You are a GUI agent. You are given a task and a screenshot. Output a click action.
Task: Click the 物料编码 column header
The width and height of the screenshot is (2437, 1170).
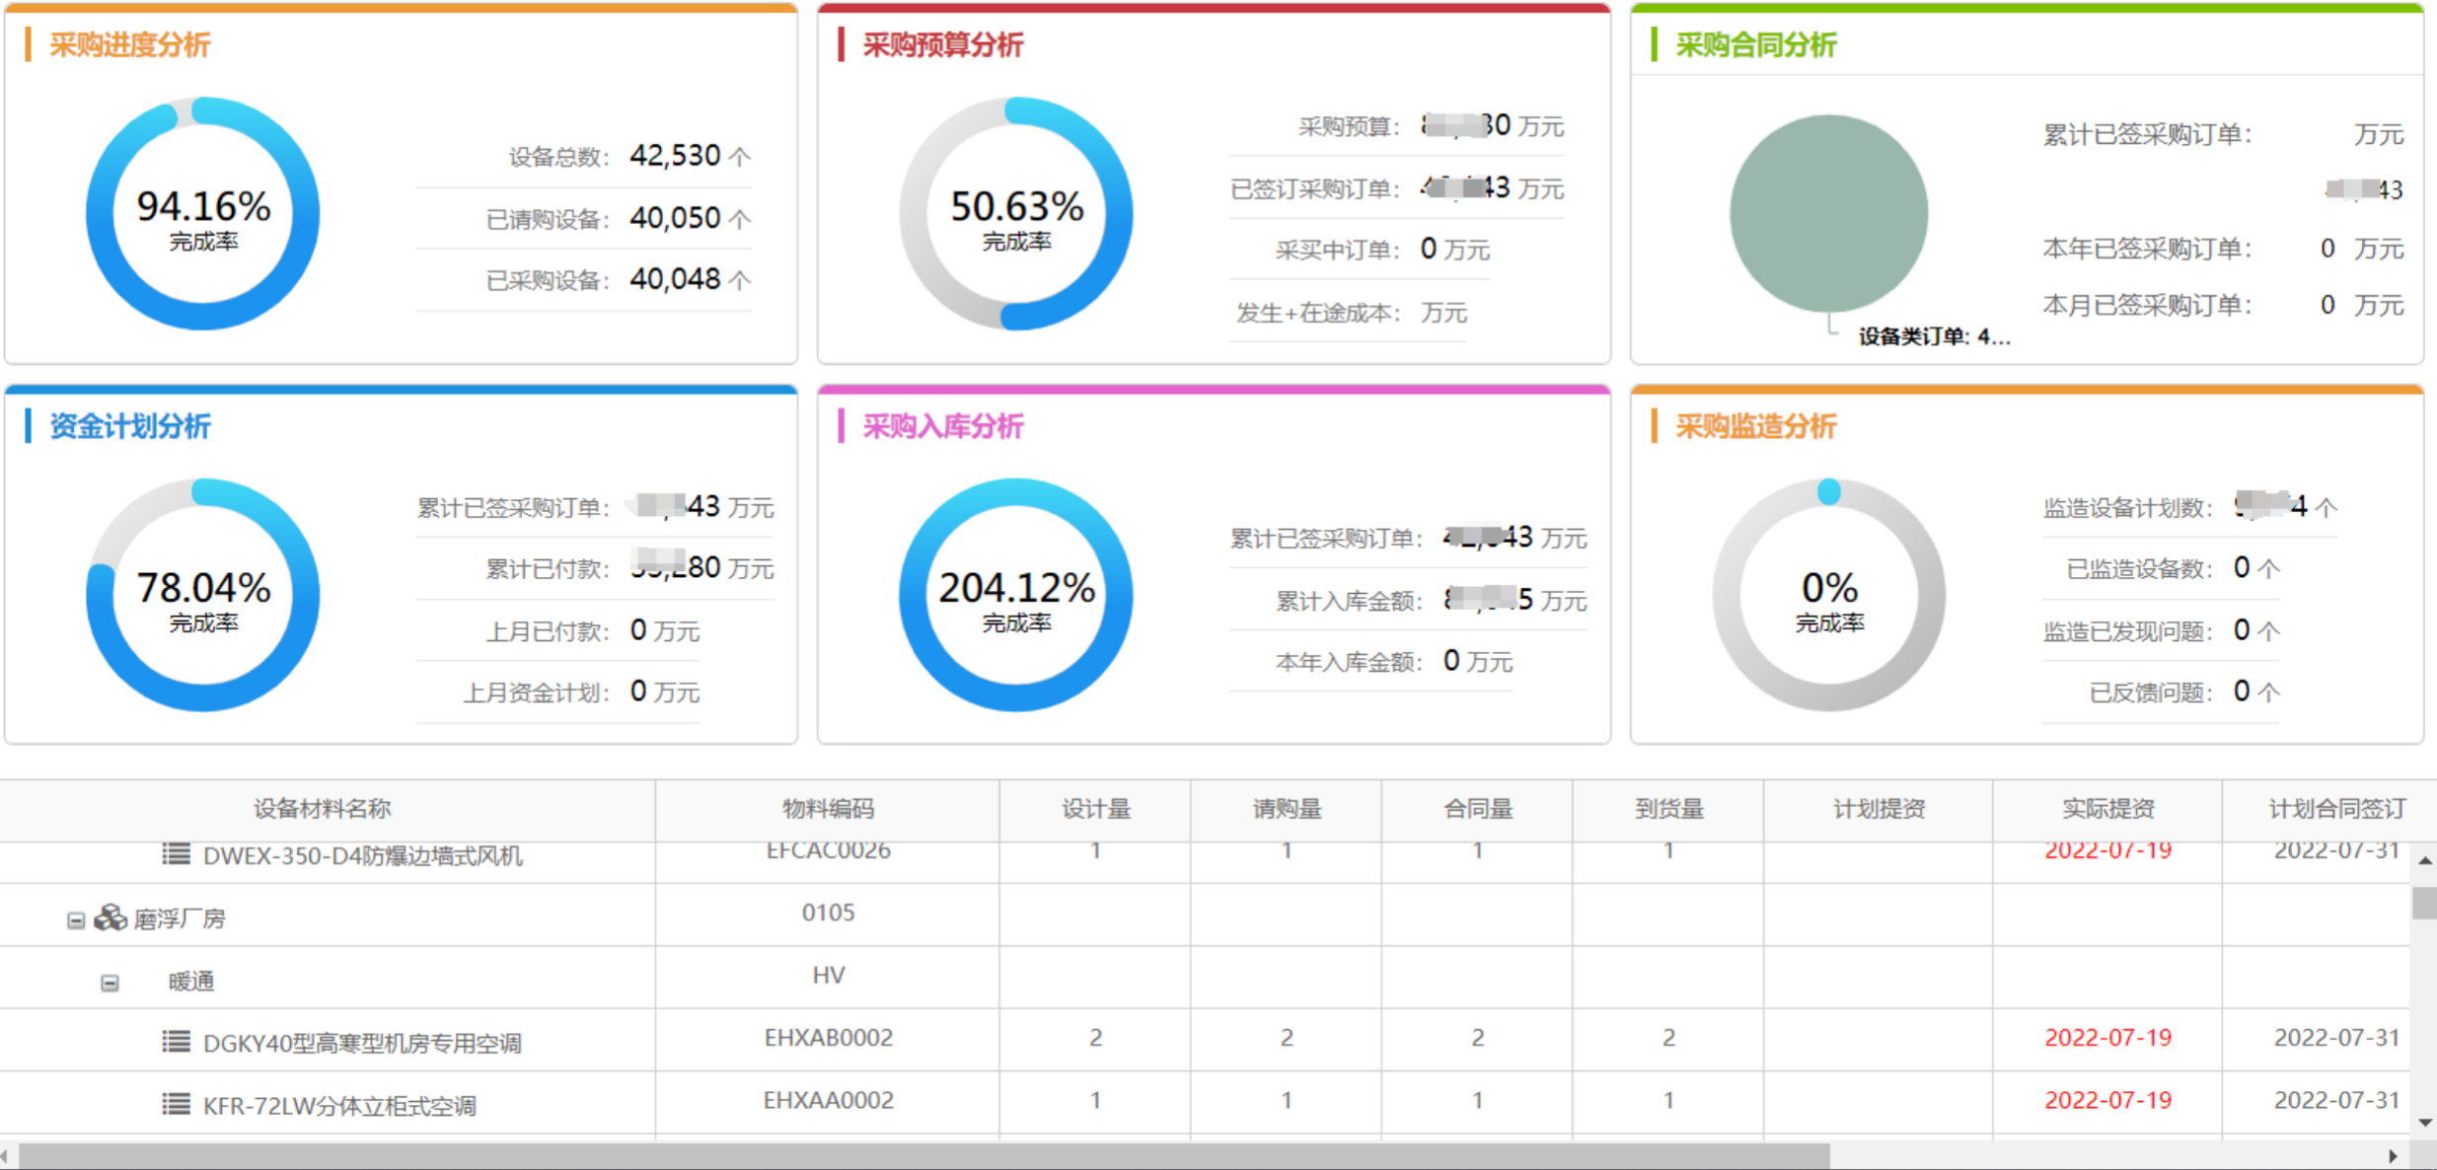coord(828,809)
